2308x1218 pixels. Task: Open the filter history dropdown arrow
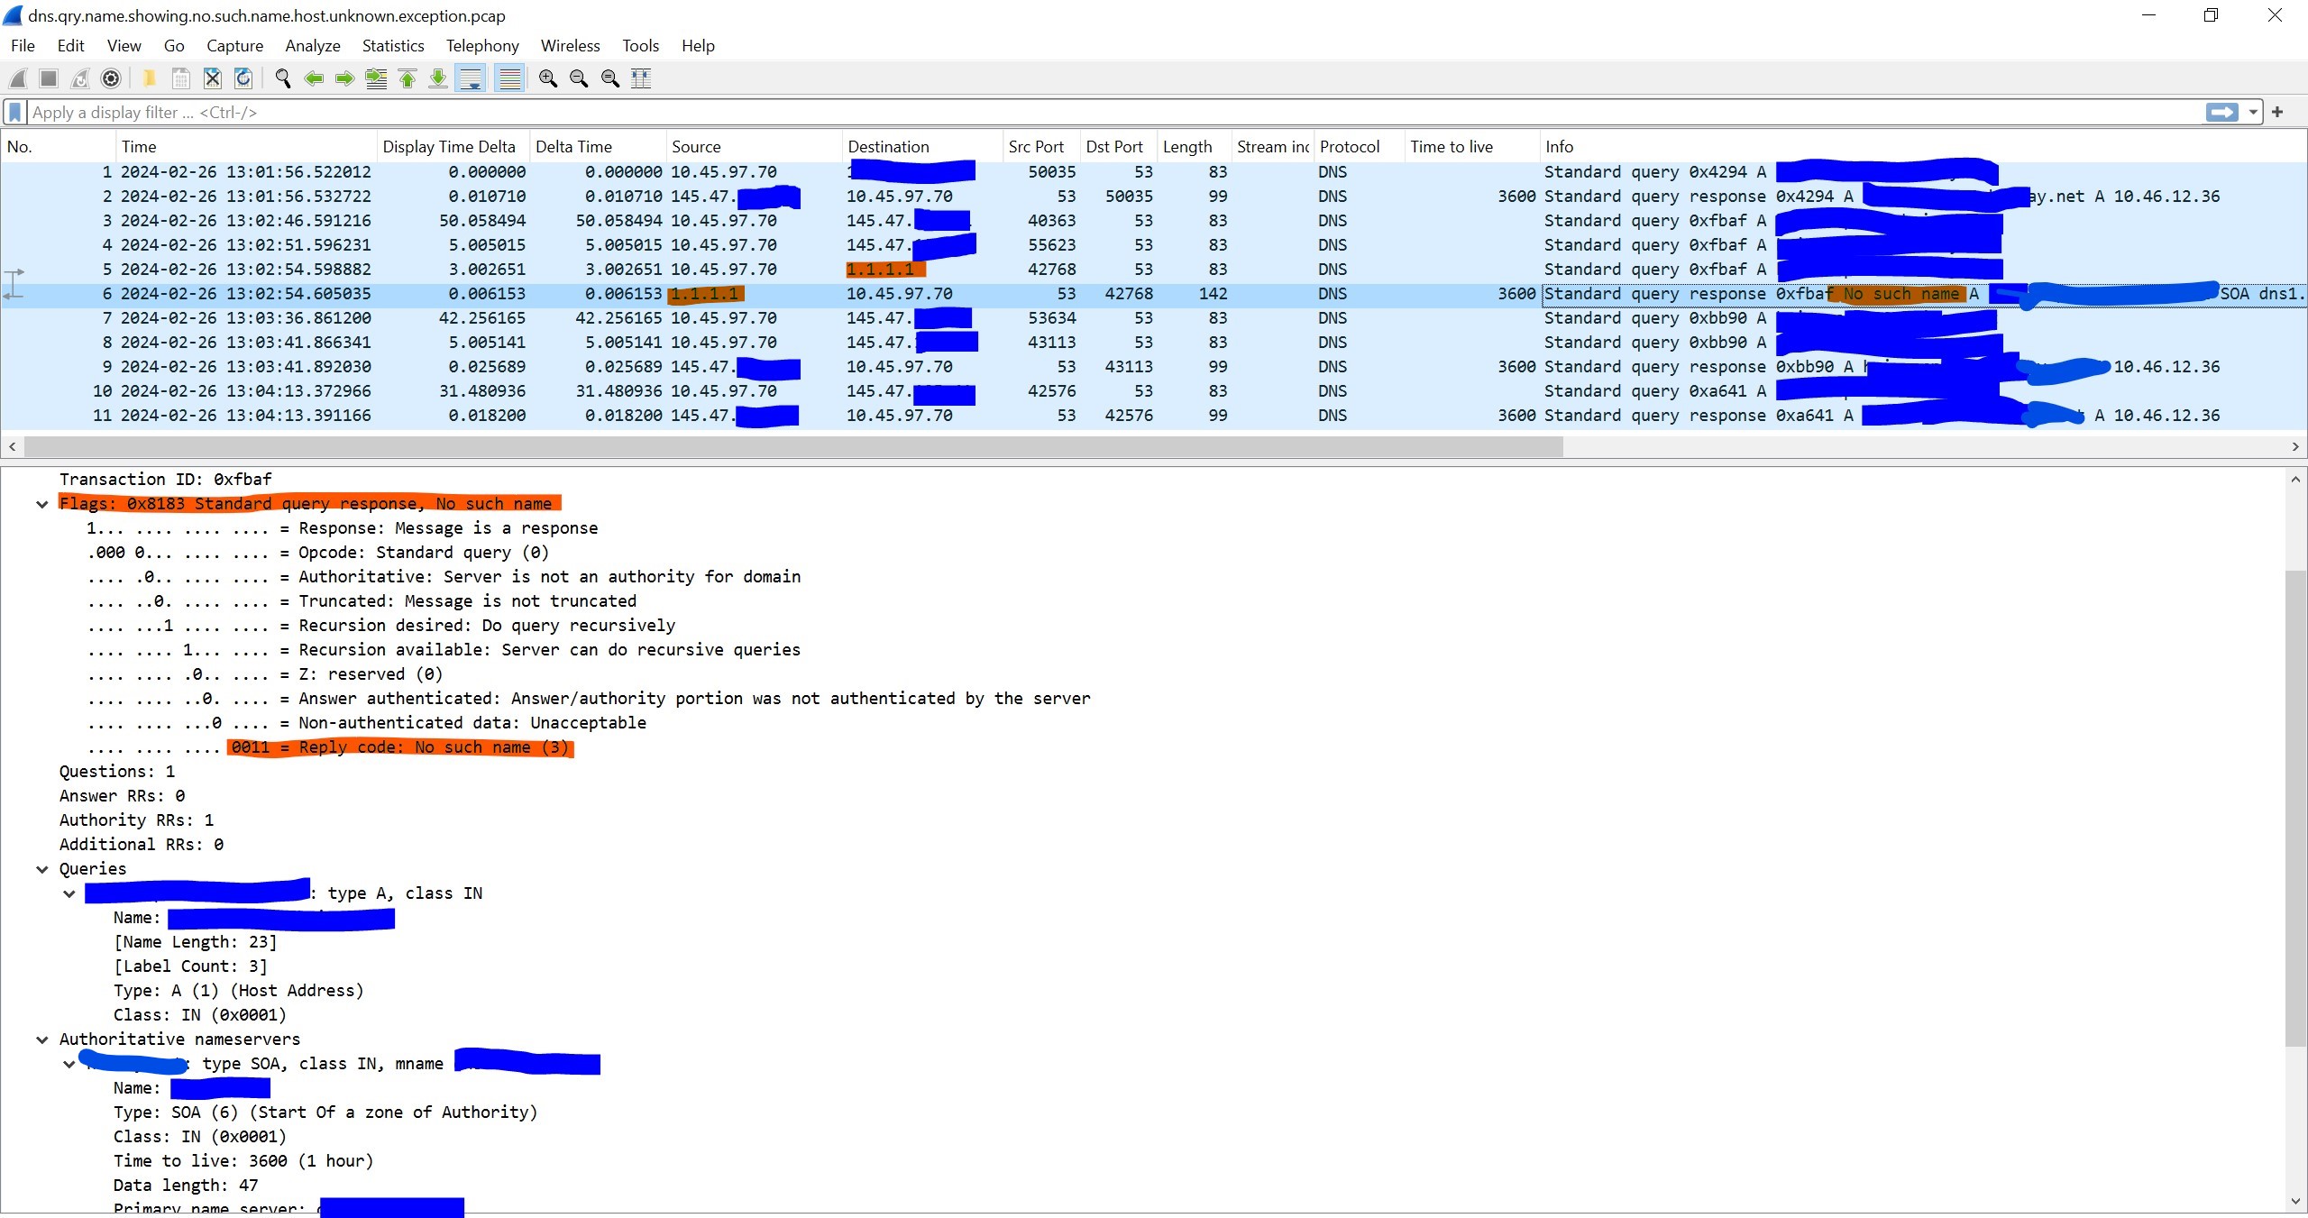(x=2253, y=112)
